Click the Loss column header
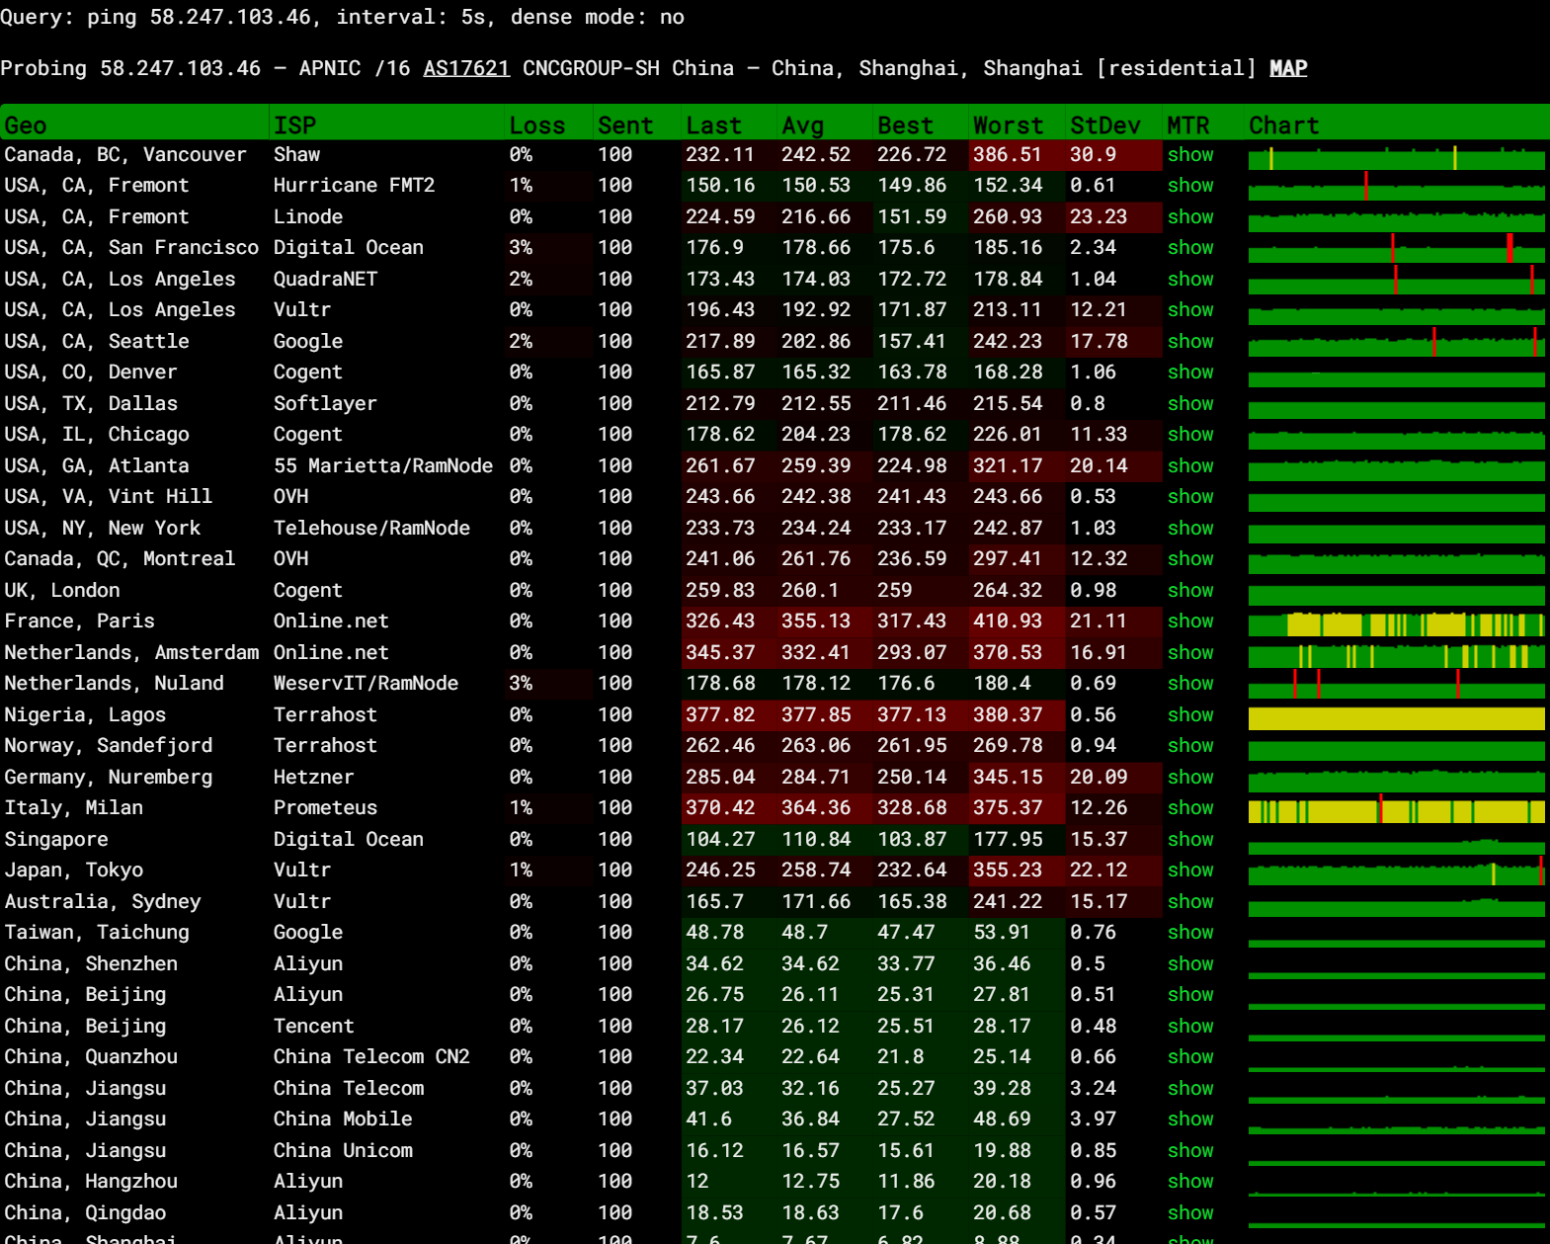 pyautogui.click(x=536, y=125)
